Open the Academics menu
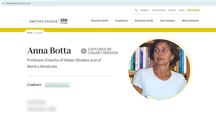This screenshot has height=113, width=216. [x=122, y=21]
